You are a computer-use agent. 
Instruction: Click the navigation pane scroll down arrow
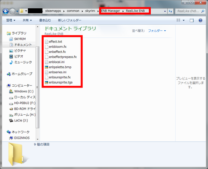pyautogui.click(x=38, y=139)
